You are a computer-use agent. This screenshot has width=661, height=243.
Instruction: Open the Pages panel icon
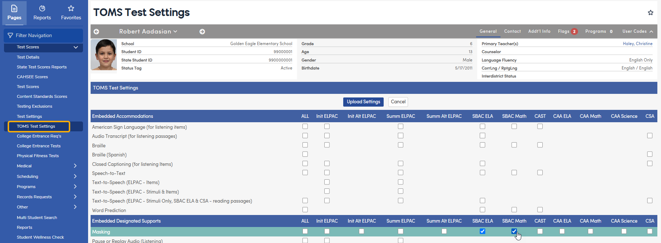(14, 8)
